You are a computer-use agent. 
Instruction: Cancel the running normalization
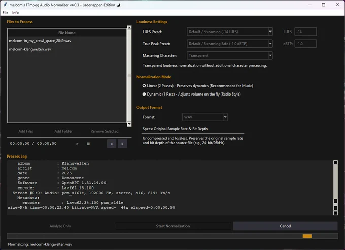pos(285,226)
